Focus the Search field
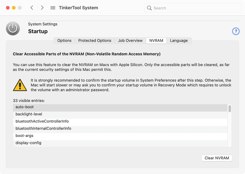Image resolution: width=245 pixels, height=174 pixels. click(x=193, y=8)
